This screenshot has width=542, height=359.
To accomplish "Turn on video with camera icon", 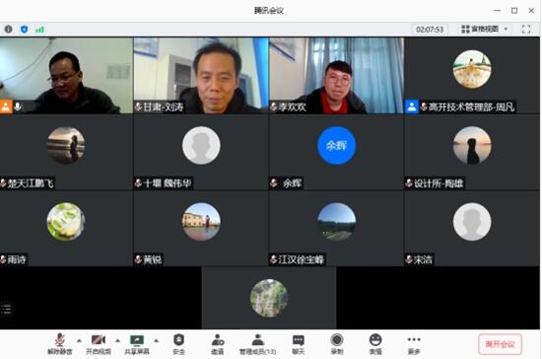I will 99,344.
